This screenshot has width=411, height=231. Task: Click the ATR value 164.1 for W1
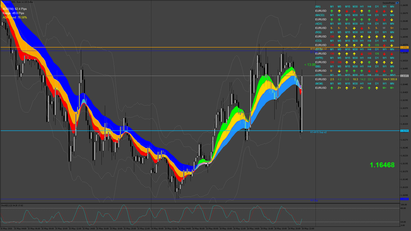(x=386, y=79)
